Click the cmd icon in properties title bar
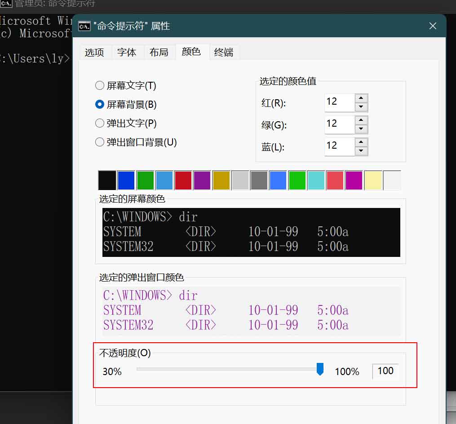 pyautogui.click(x=84, y=26)
